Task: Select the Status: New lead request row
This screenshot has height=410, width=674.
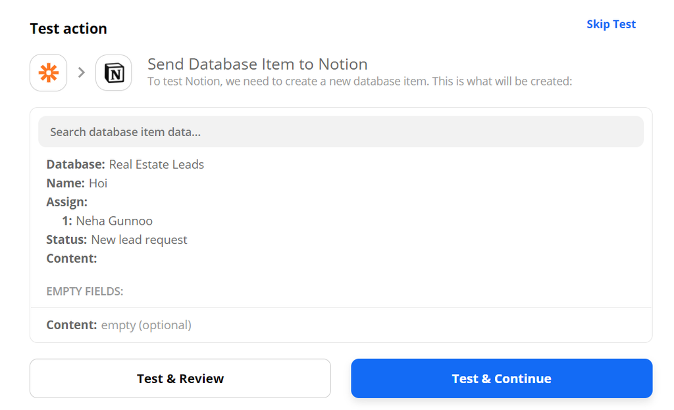Action: tap(116, 239)
